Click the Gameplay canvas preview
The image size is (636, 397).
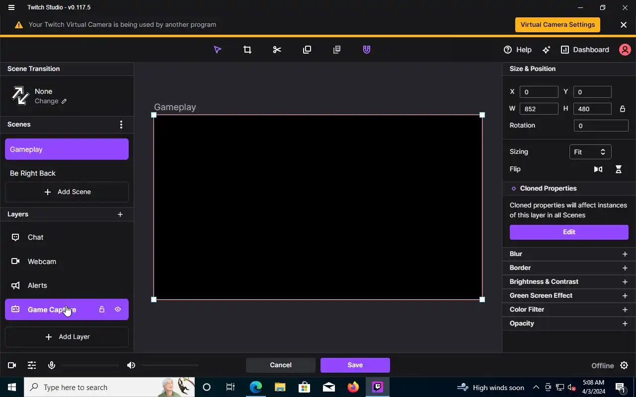pyautogui.click(x=318, y=207)
